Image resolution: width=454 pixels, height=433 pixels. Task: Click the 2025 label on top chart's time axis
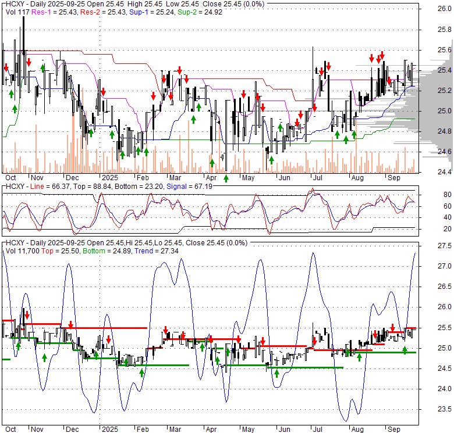[x=110, y=178]
